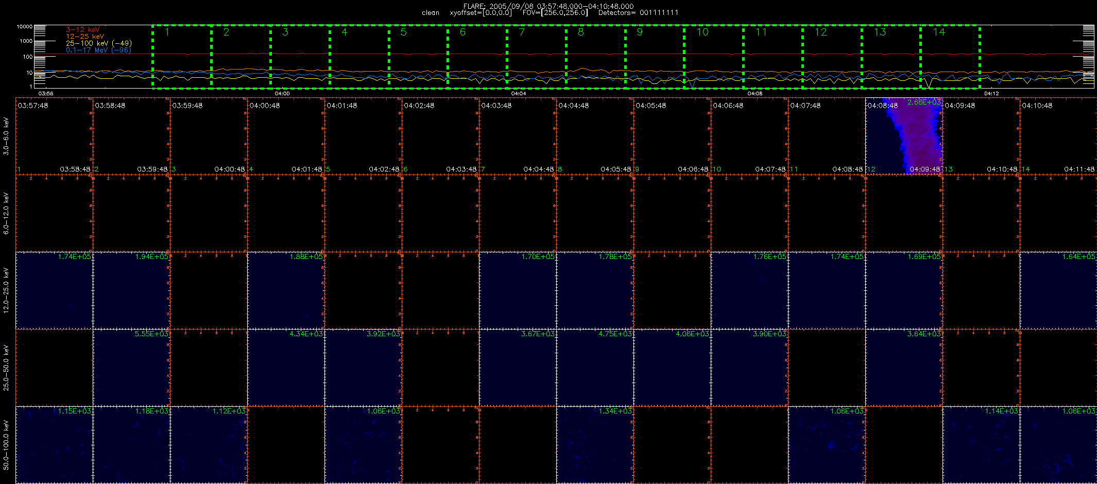Select the 12-25 keV panel showing 1.76E+05
The height and width of the screenshot is (484, 1097).
[749, 290]
